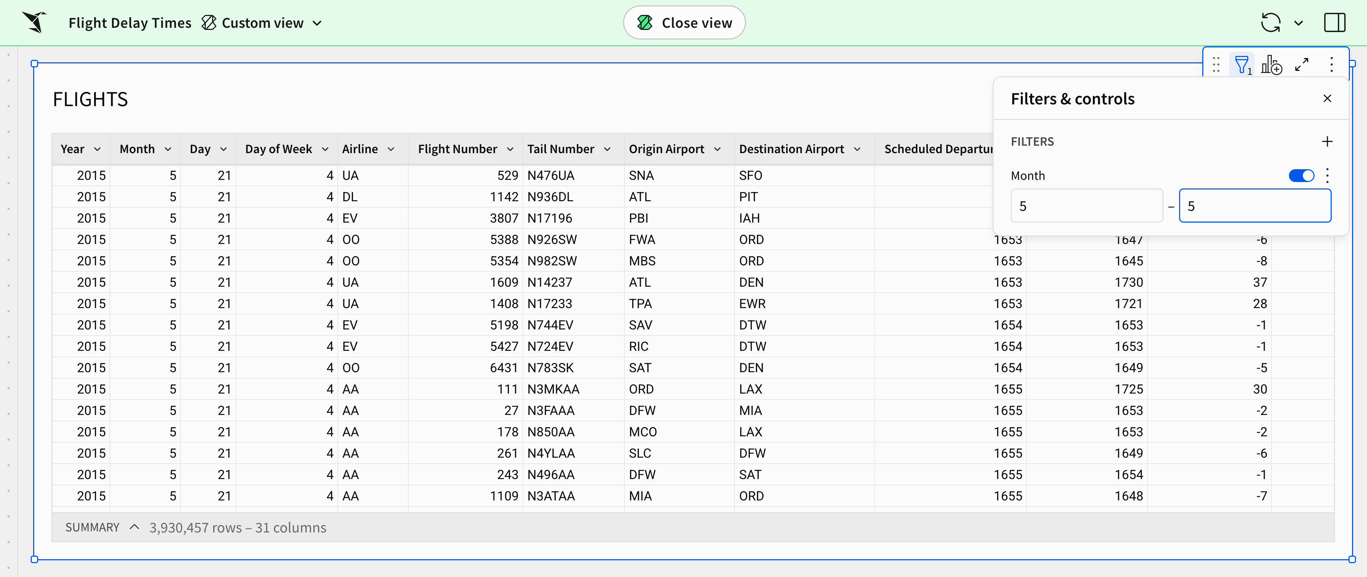The width and height of the screenshot is (1367, 577).
Task: Disable the Month filter toggle
Action: 1301,176
